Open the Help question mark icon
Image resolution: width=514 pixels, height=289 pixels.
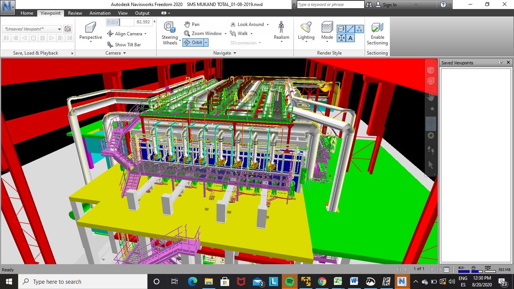pos(443,5)
